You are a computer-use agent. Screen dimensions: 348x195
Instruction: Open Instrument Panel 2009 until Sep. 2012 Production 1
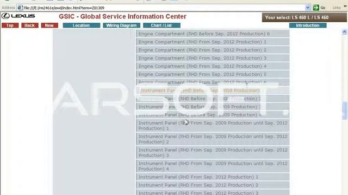[213, 126]
